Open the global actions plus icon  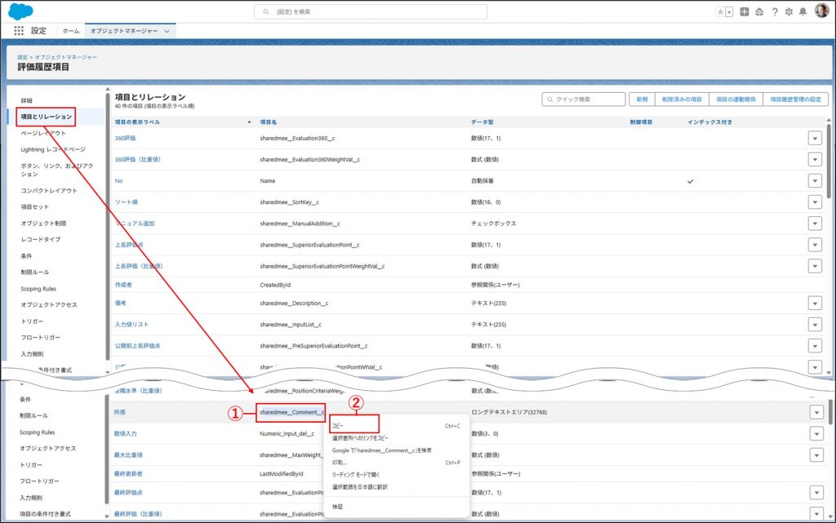click(745, 12)
